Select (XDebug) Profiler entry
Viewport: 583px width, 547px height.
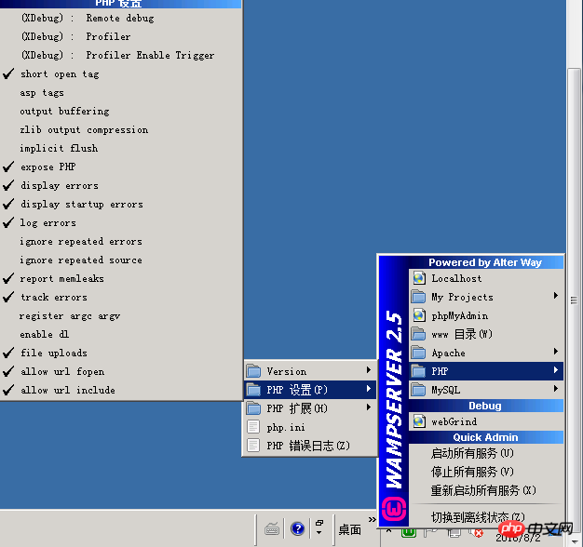coord(121,37)
